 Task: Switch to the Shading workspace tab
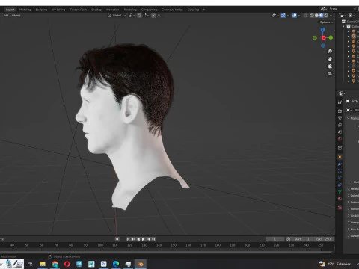pyautogui.click(x=96, y=10)
